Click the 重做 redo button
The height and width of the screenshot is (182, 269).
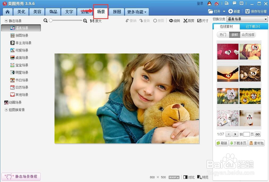(144, 21)
